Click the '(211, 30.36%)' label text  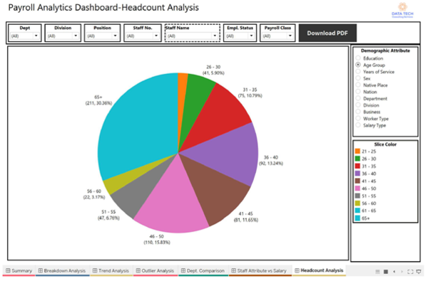99,103
